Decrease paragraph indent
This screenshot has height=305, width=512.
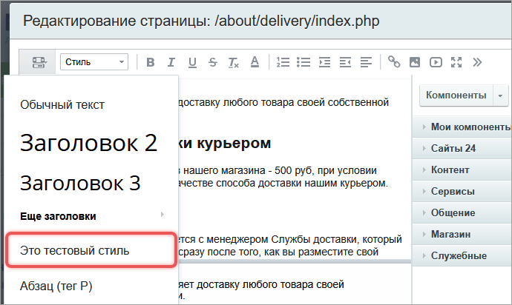[345, 62]
